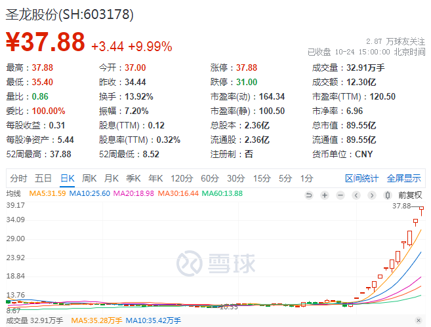Switch to the 15分 interval tab
This screenshot has height=327, width=431.
[262, 178]
